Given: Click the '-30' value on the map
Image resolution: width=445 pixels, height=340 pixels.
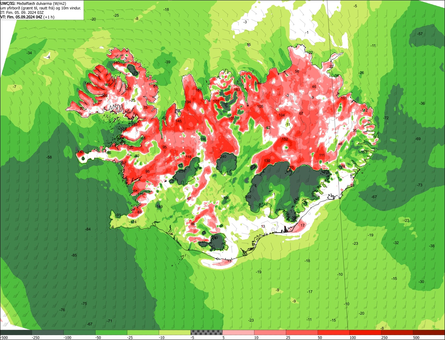Looking at the screenshot, I should coord(421,282).
